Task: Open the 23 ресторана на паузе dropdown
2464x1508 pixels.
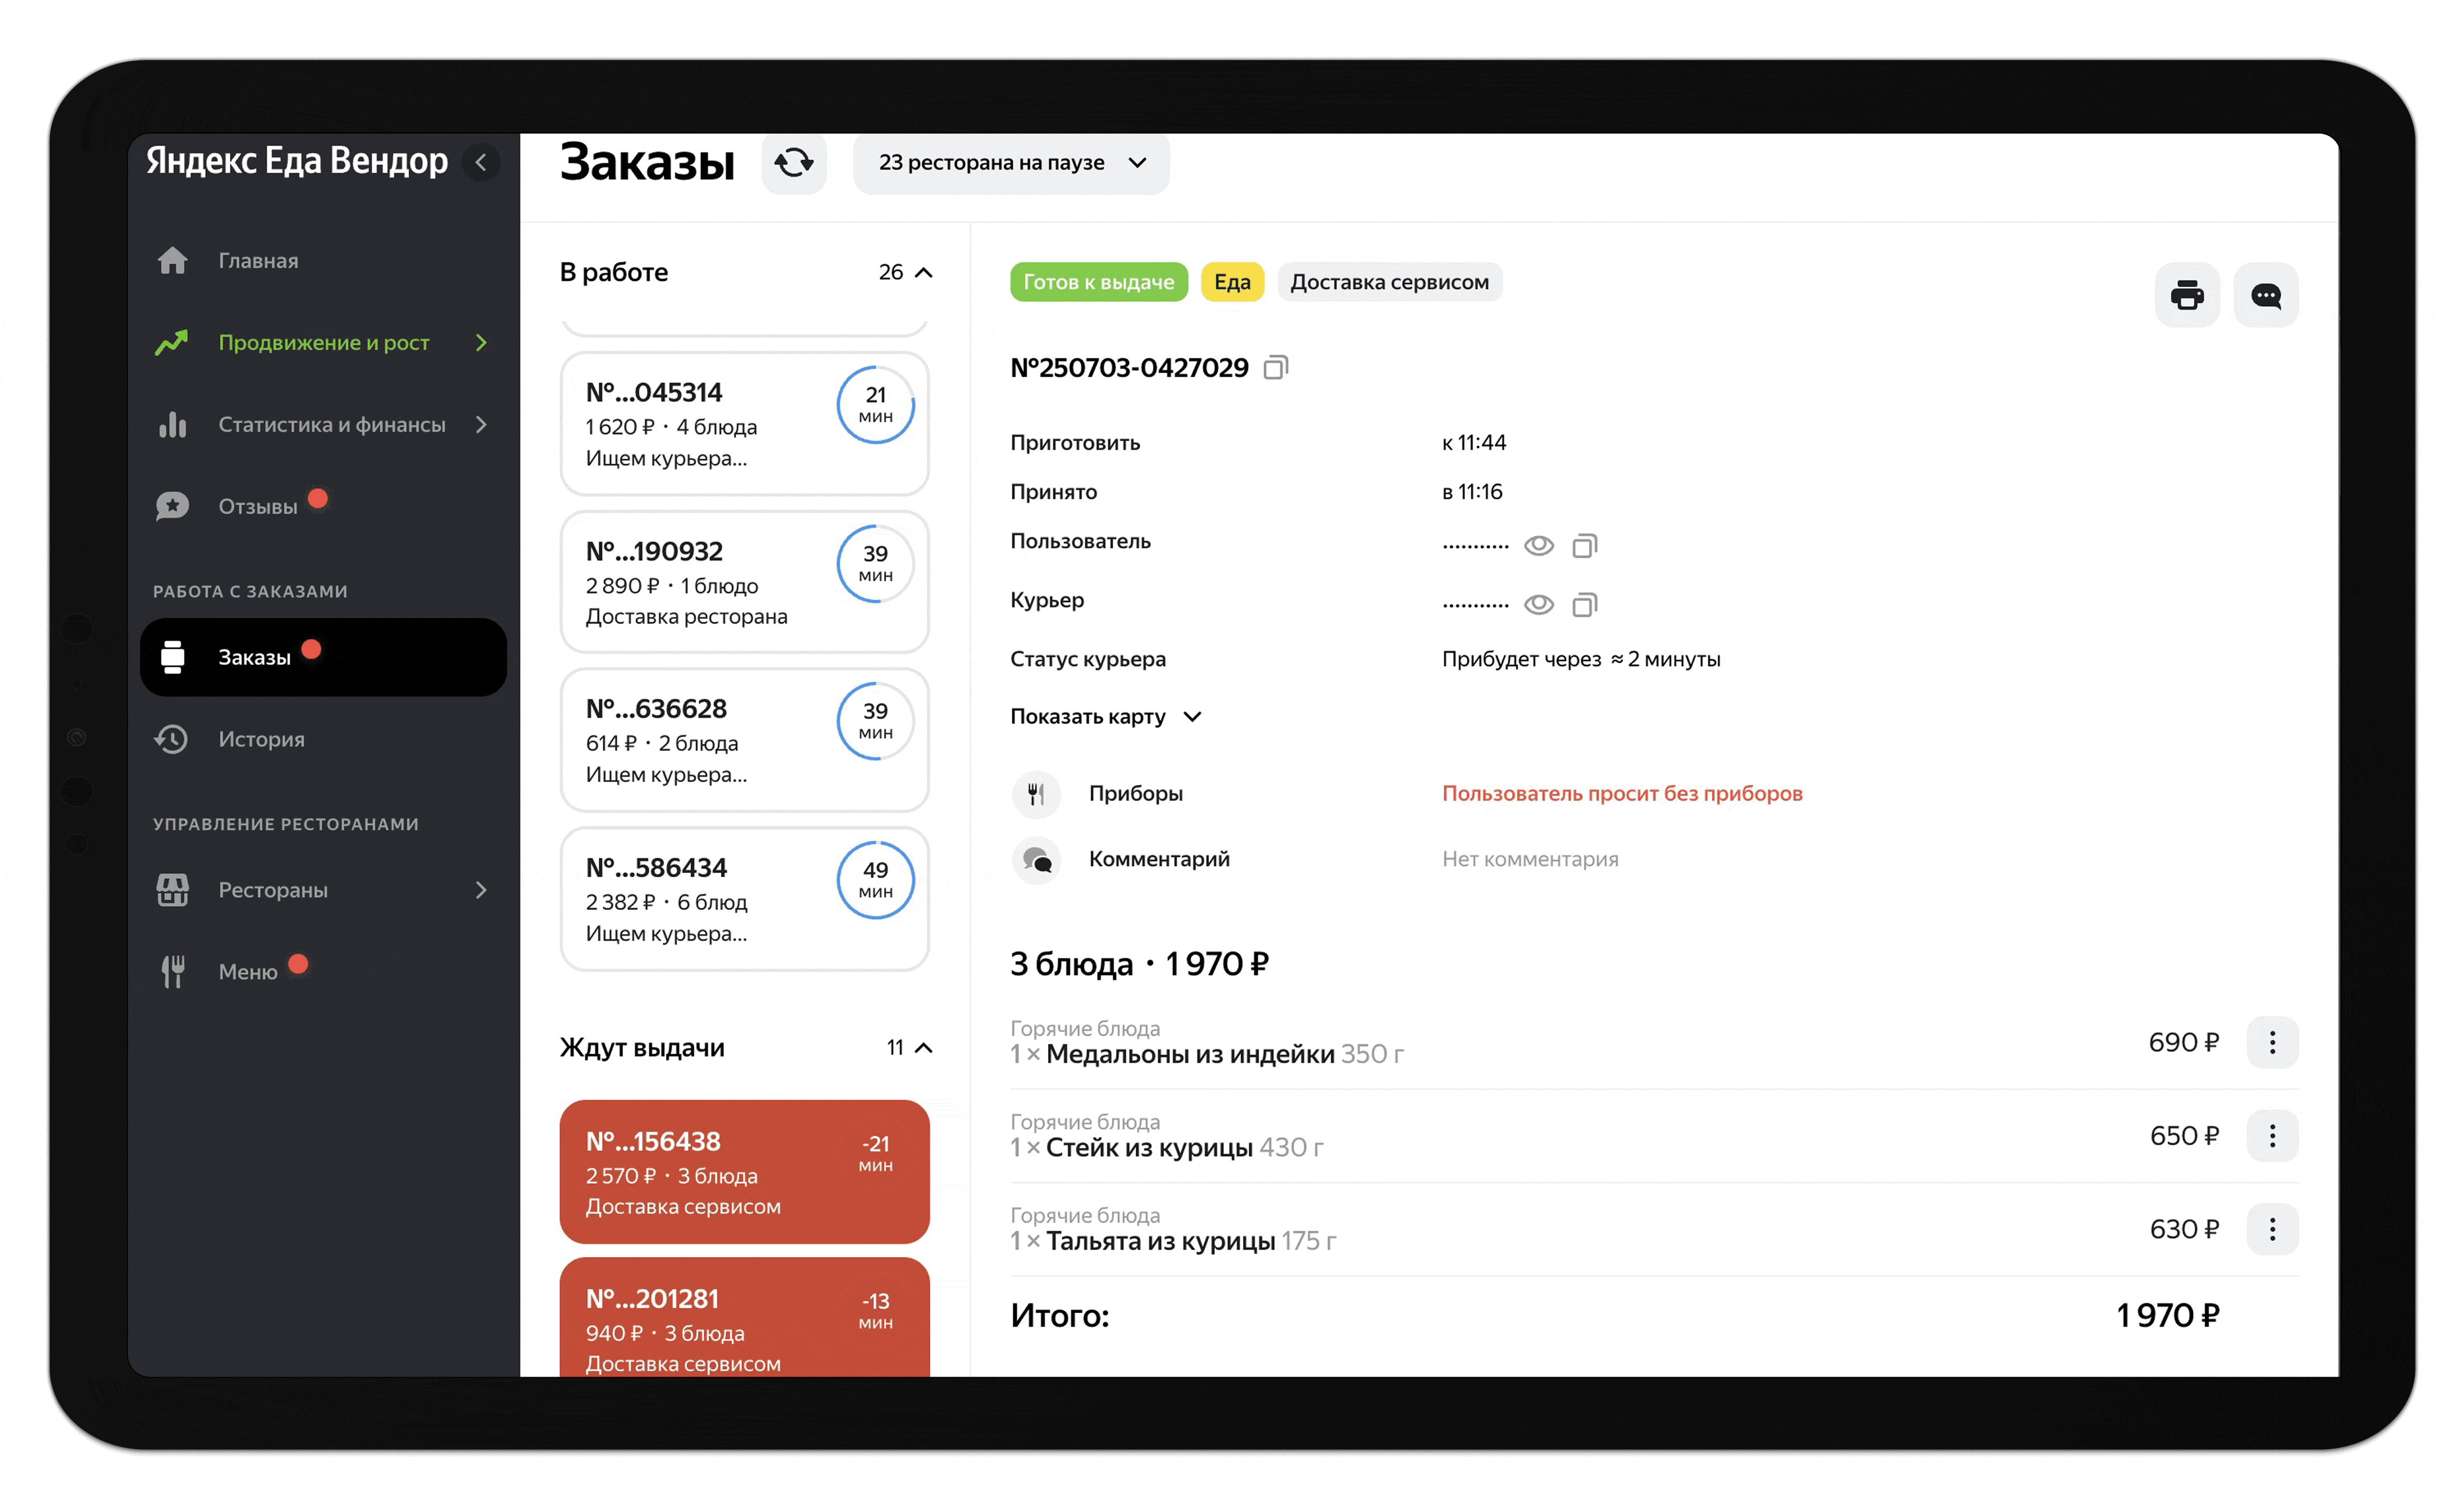Action: point(1010,163)
